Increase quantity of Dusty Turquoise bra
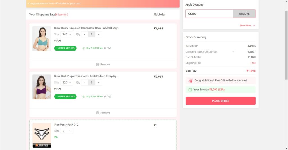Screen dimensions: 288x150 98,34
